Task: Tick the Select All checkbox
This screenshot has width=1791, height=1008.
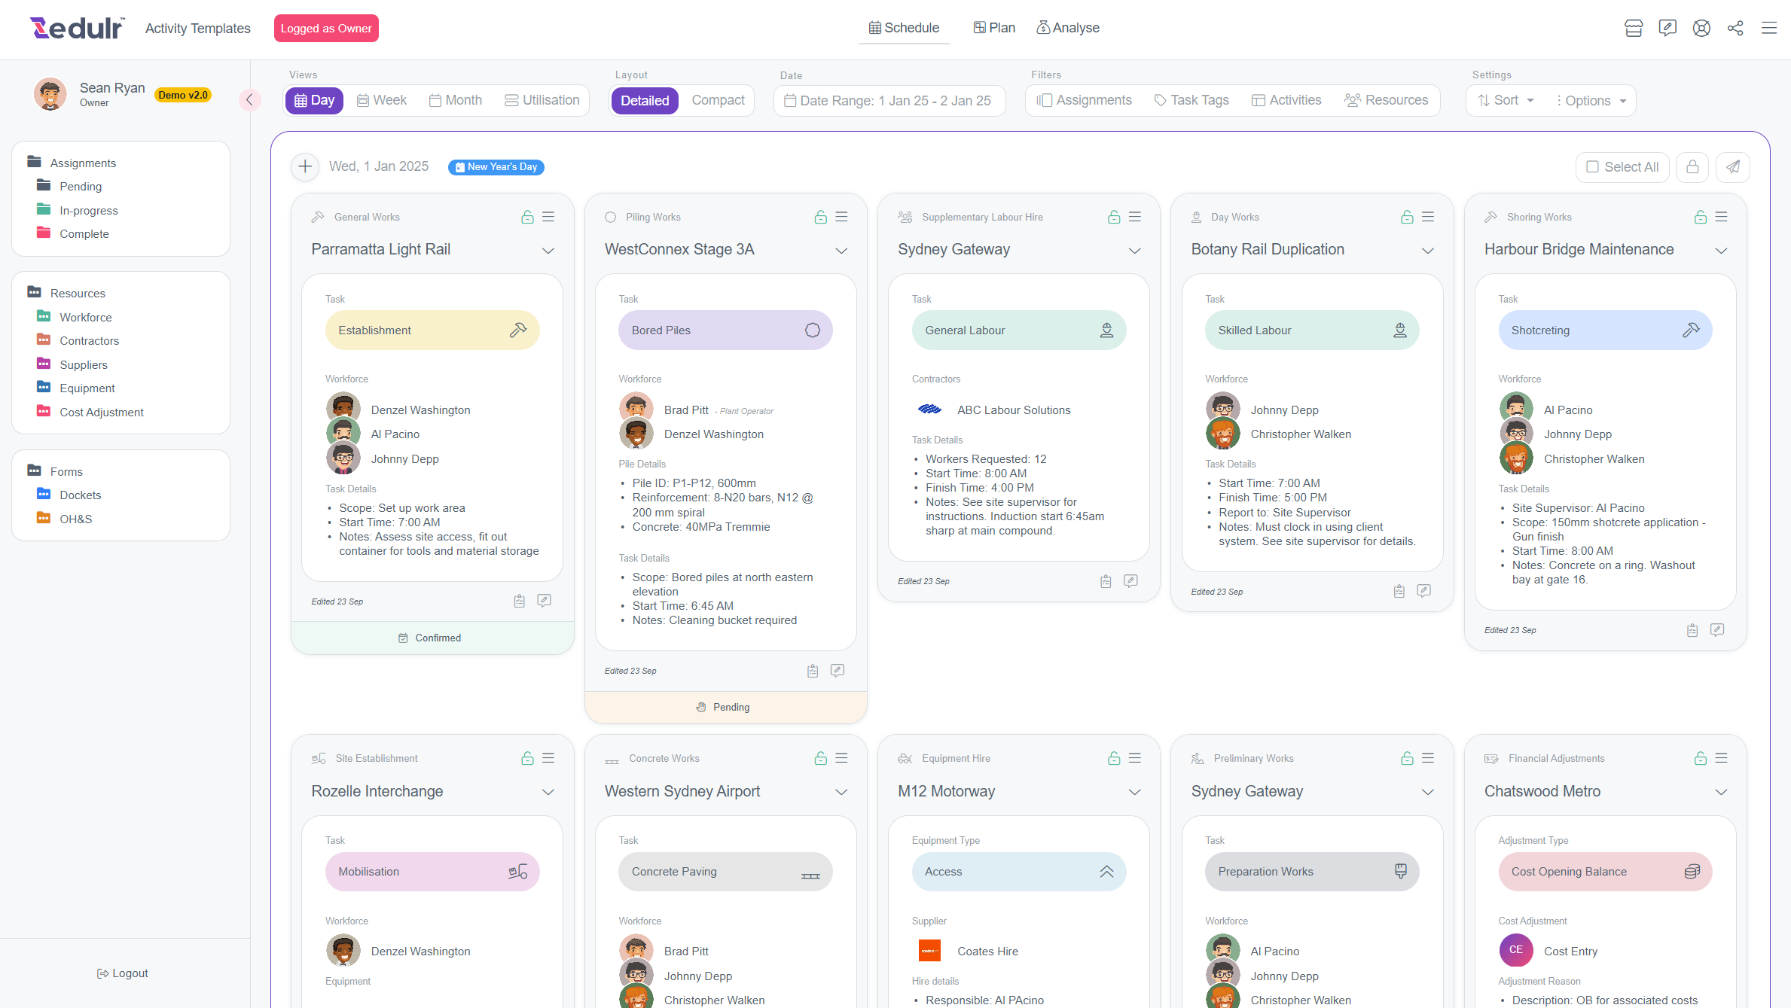Action: (x=1593, y=167)
